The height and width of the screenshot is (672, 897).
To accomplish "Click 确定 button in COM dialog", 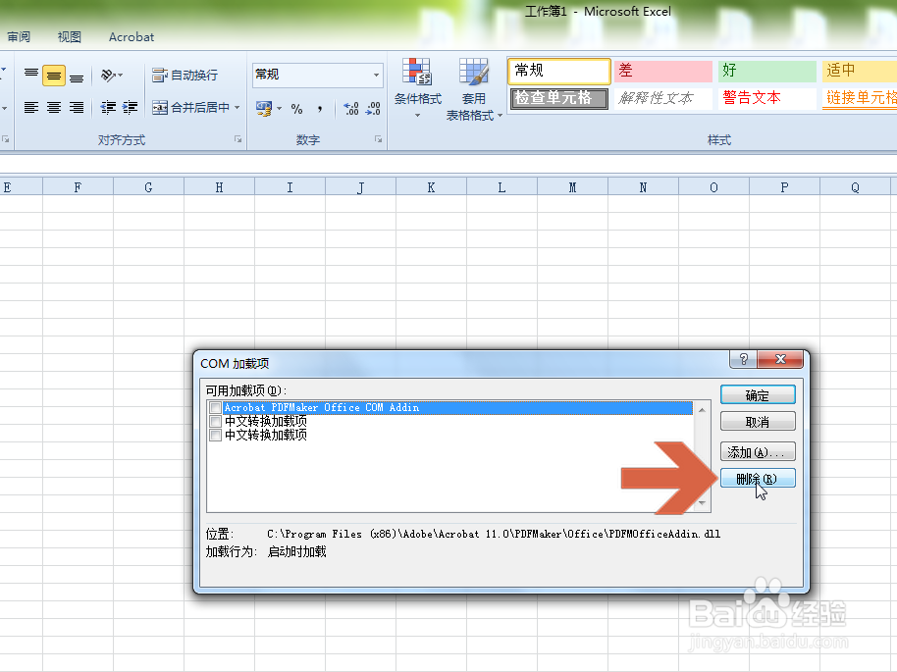I will pyautogui.click(x=758, y=395).
